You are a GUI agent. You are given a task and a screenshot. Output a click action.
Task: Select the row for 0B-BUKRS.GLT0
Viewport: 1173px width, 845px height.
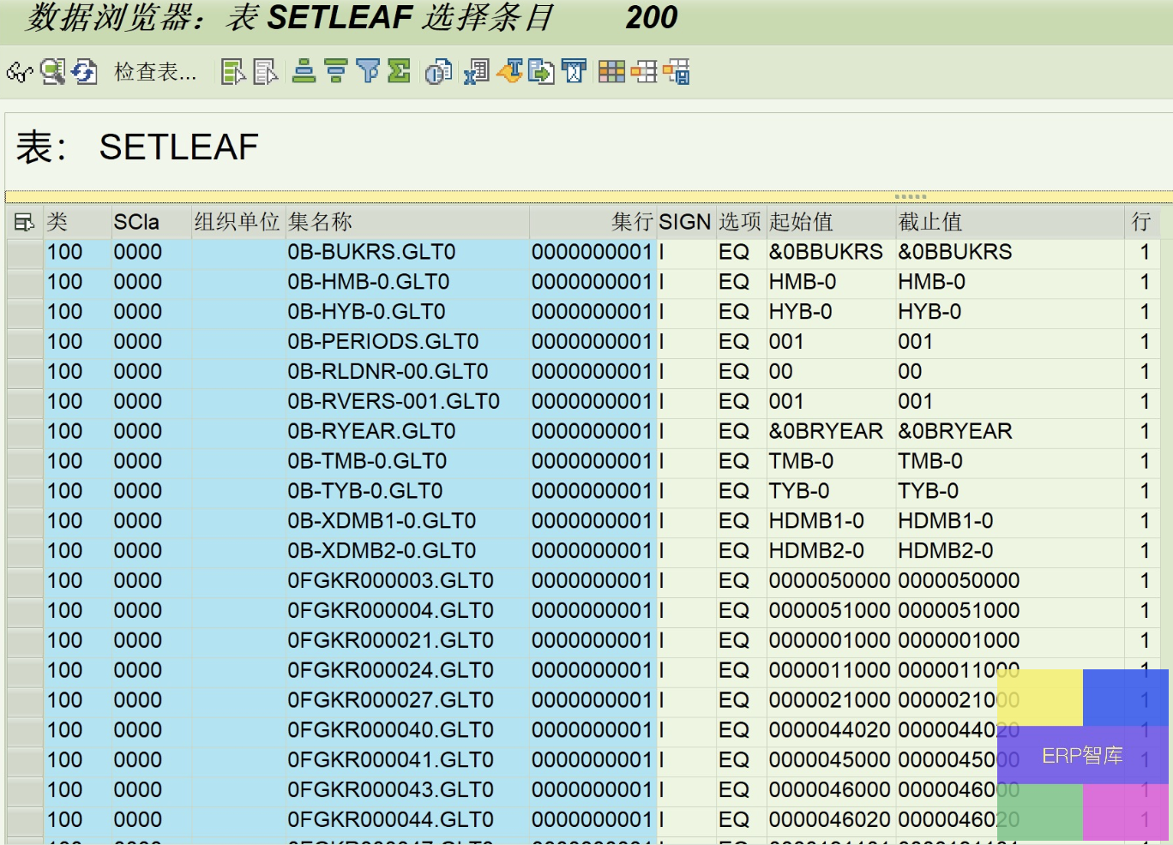[24, 253]
